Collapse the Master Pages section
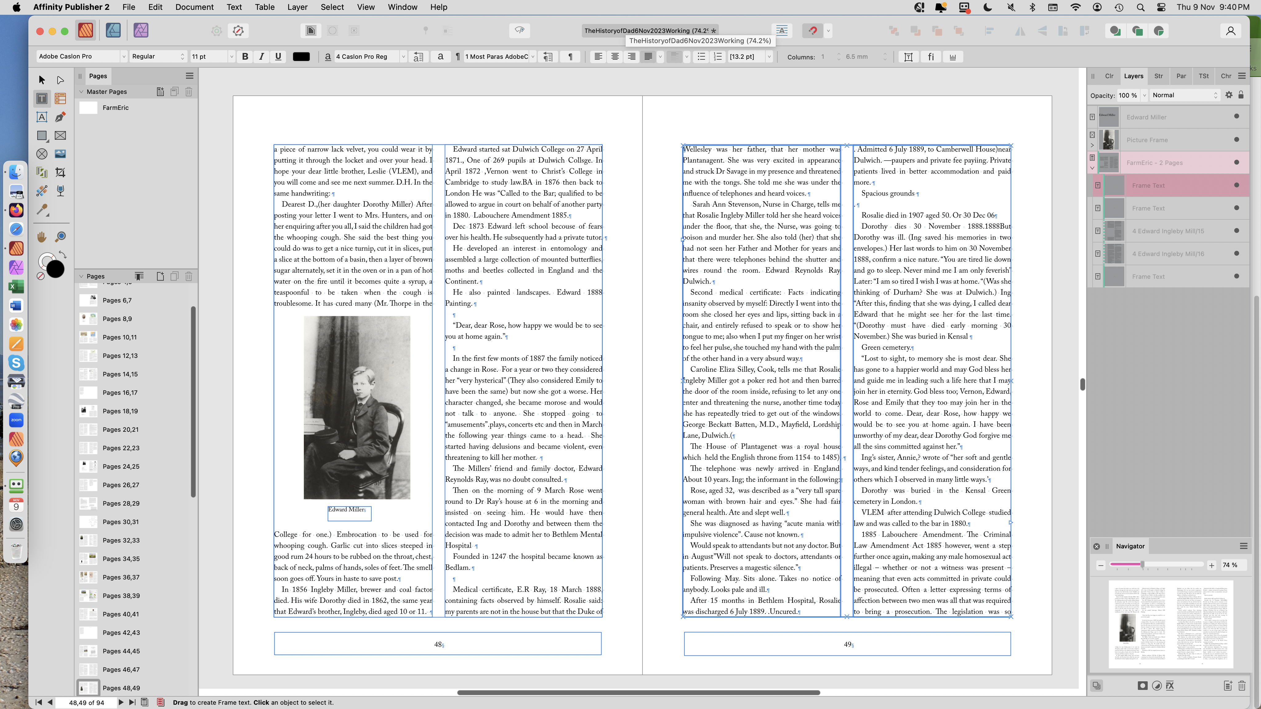Viewport: 1261px width, 709px height. tap(81, 91)
